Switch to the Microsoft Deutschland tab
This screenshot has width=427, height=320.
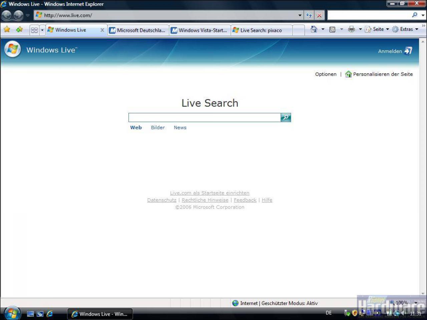point(138,30)
